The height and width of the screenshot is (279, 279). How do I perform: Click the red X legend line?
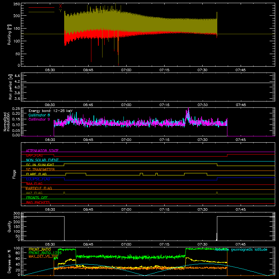(x=42, y=7)
